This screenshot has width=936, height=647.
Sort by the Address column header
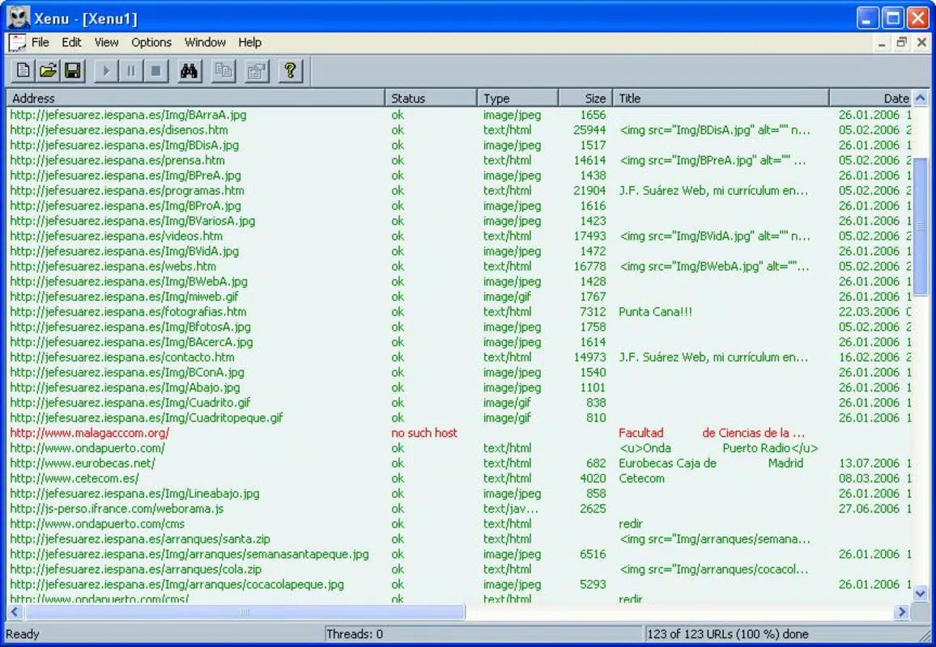pos(196,99)
